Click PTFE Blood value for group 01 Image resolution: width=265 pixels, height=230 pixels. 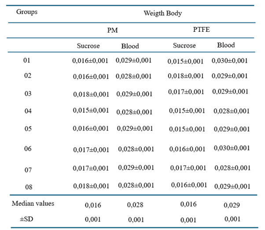[x=231, y=61]
